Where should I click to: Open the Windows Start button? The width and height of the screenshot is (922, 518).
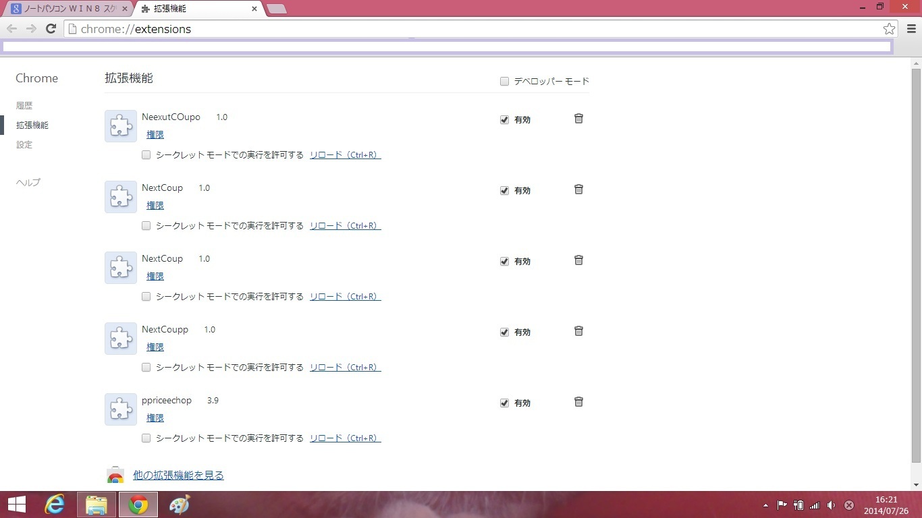(x=16, y=505)
